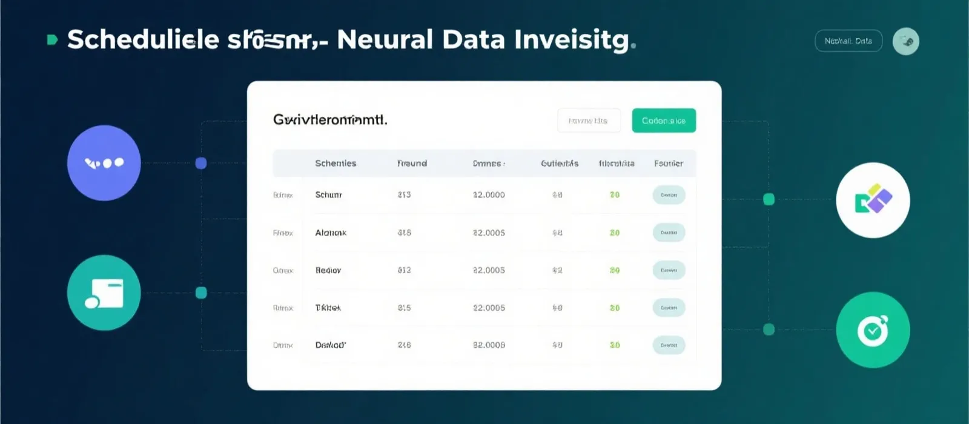
Task: Click the green marker before the page title
Action: [53, 40]
